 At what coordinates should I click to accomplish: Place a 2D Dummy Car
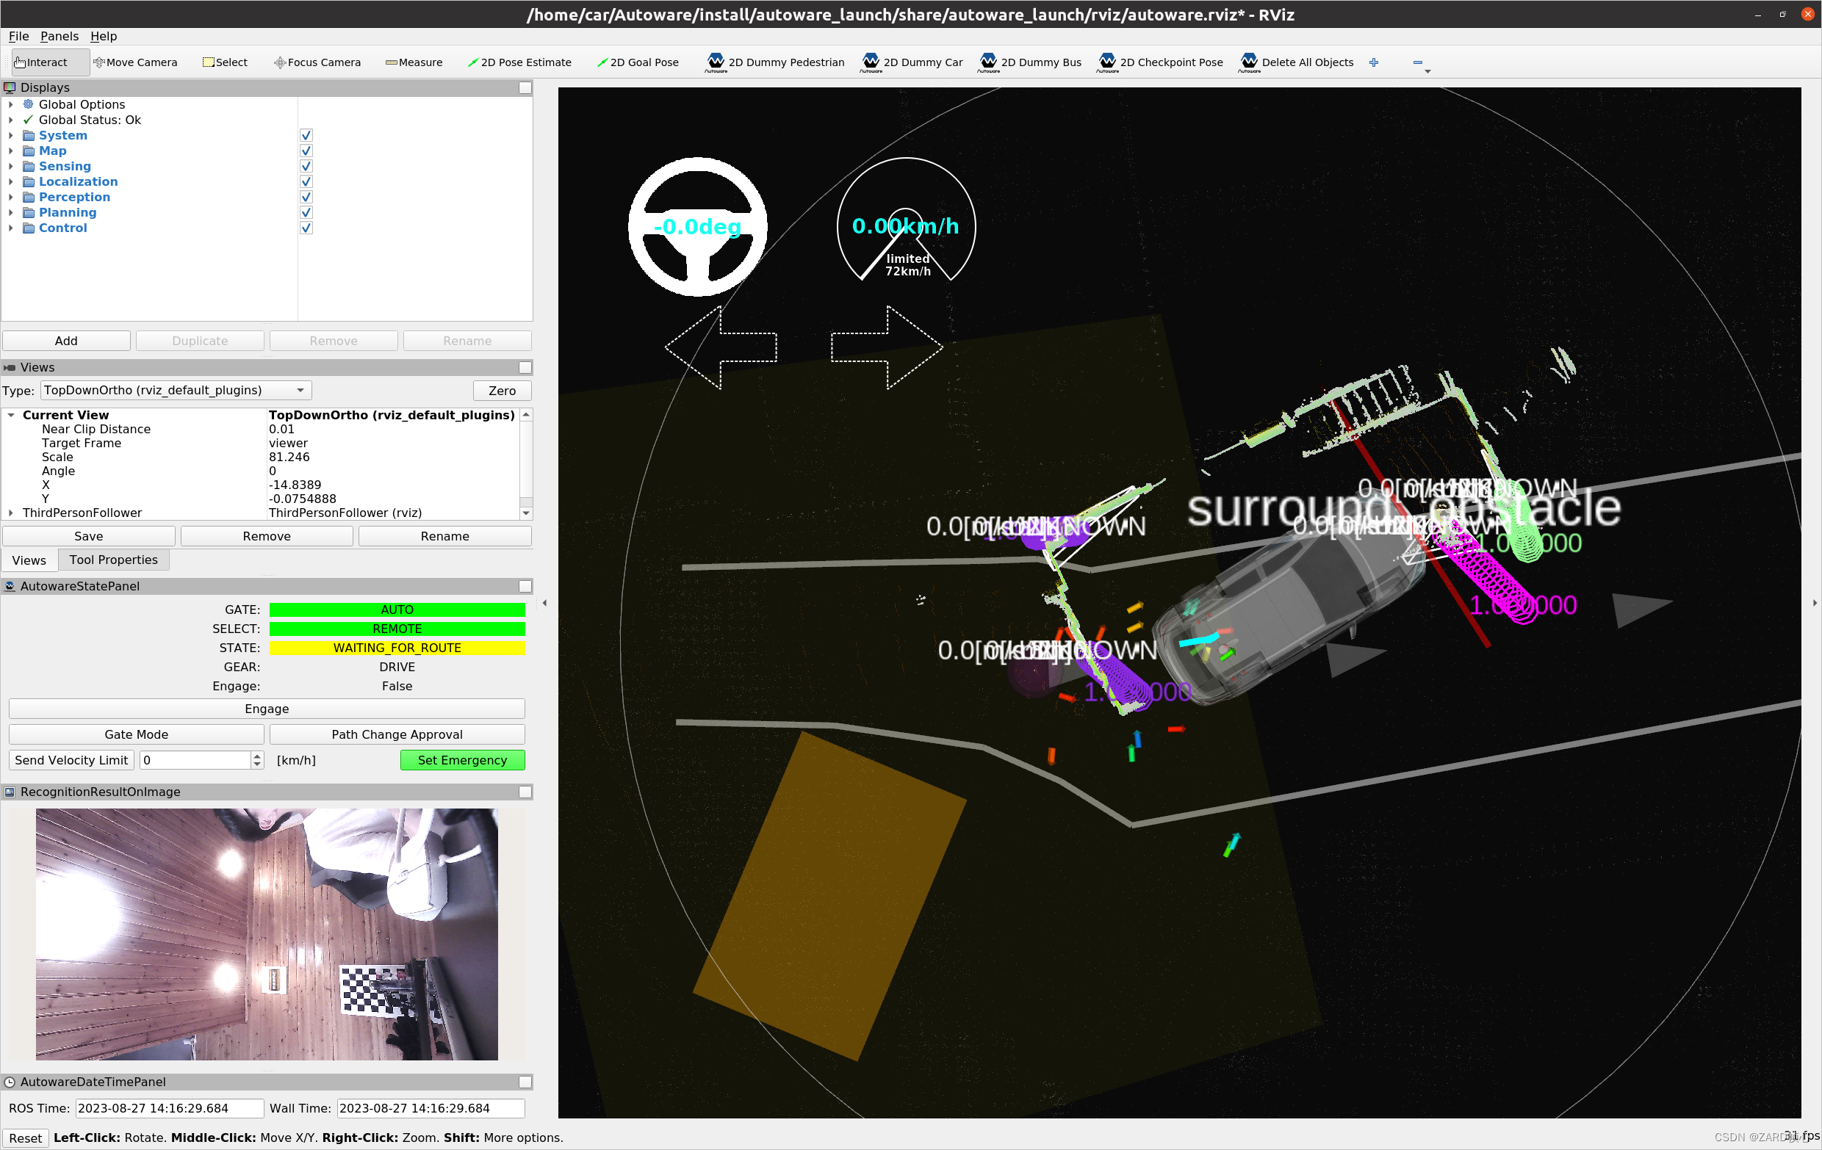coord(912,62)
